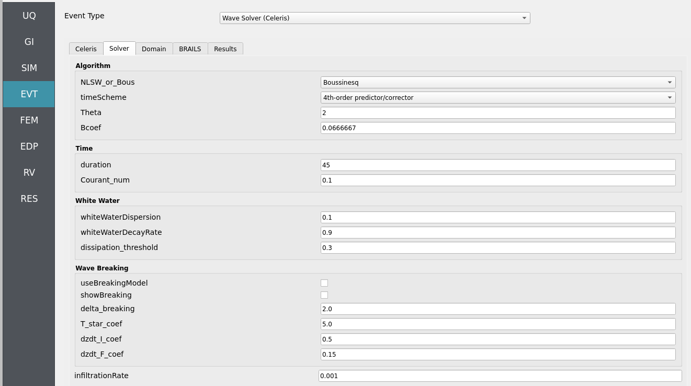Open the FEM sidebar panel
This screenshot has width=691, height=386.
tap(29, 120)
